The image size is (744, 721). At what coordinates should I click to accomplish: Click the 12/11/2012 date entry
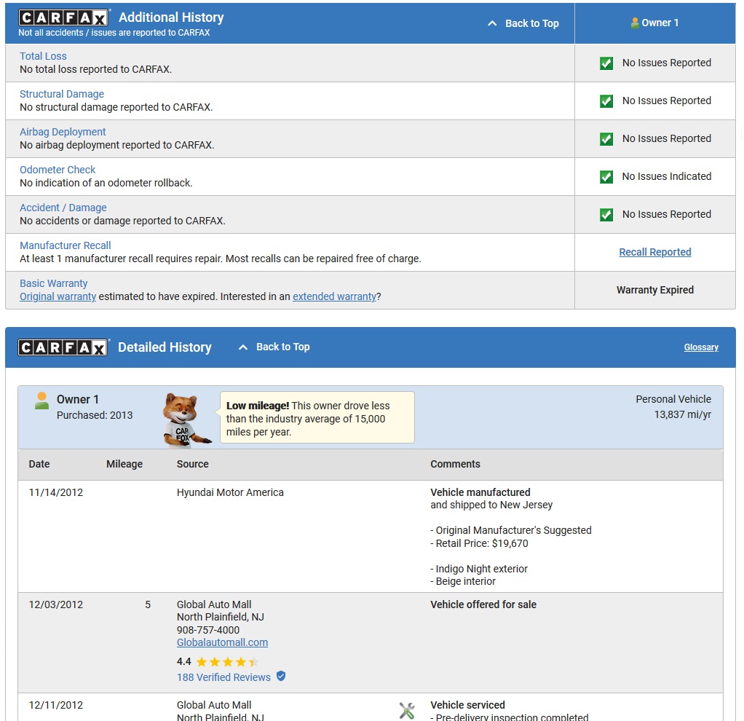(x=55, y=705)
